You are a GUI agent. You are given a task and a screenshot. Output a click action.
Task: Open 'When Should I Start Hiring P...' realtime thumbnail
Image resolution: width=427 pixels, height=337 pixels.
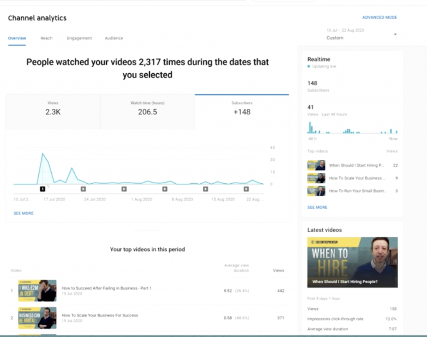(316, 165)
